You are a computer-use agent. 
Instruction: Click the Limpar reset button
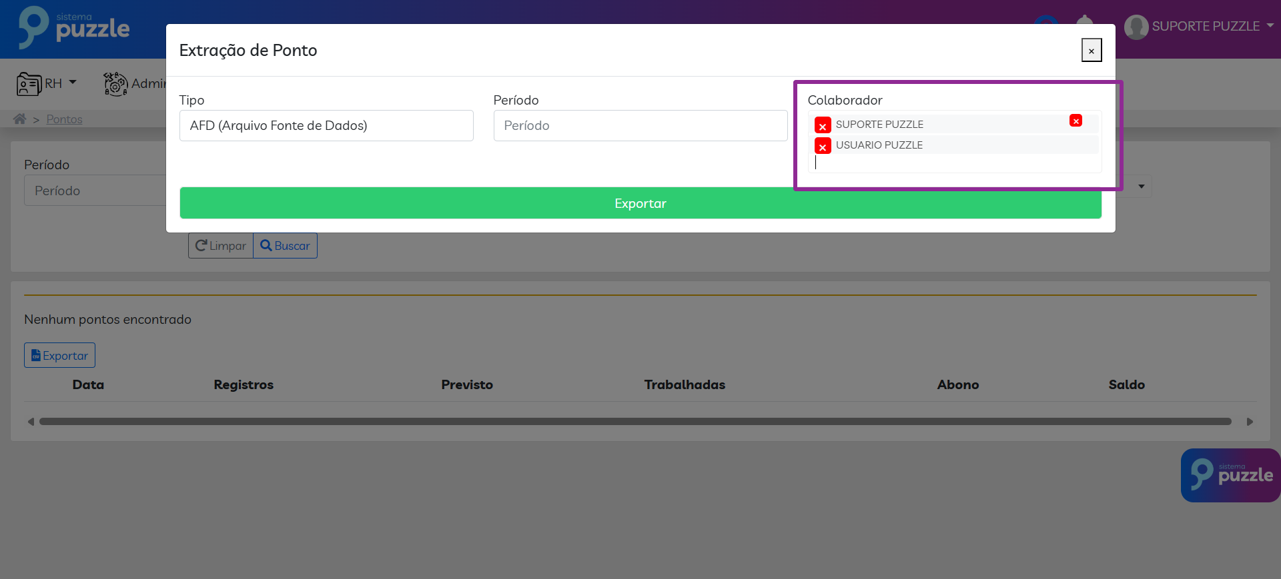click(221, 246)
